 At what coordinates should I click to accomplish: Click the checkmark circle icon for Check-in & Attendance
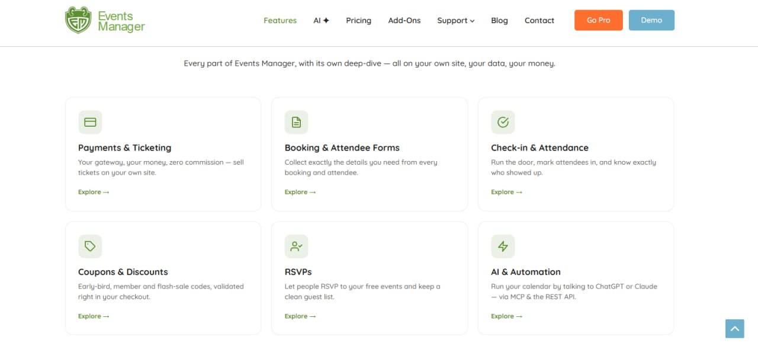[x=503, y=122]
